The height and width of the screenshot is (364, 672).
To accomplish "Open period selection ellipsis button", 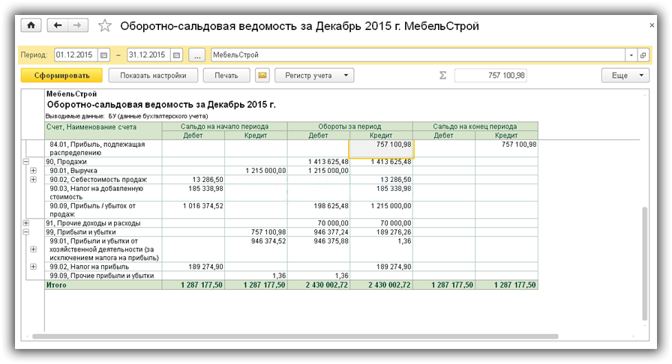I will click(x=197, y=55).
